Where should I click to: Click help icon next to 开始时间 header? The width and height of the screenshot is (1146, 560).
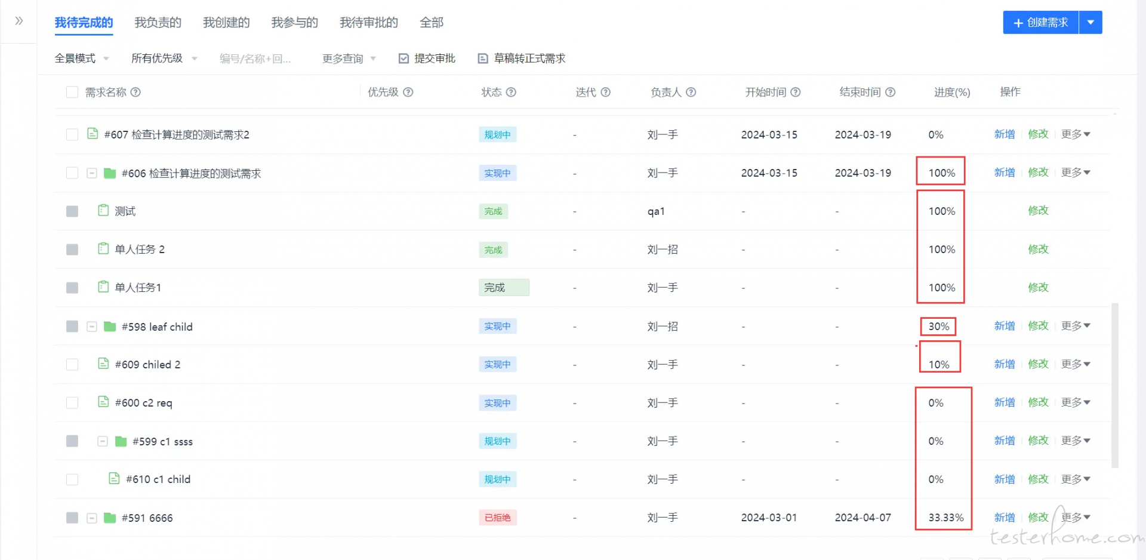795,92
